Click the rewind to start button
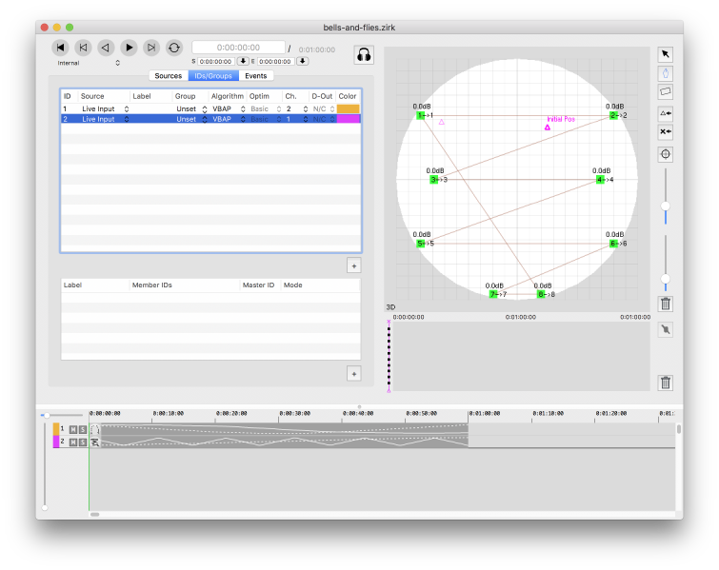Image resolution: width=719 pixels, height=570 pixels. click(x=60, y=47)
